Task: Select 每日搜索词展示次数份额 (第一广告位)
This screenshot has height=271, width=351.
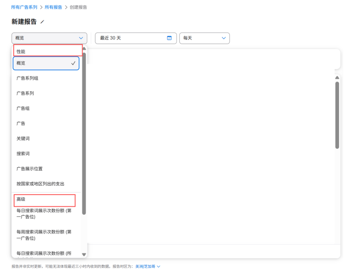Action: [46, 214]
